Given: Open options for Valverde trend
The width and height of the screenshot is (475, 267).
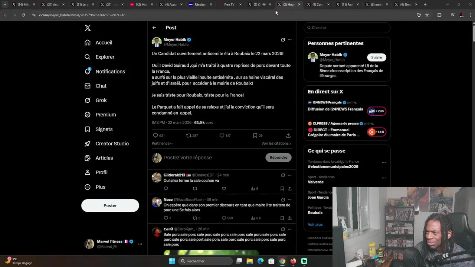Looking at the screenshot, I should (x=384, y=178).
